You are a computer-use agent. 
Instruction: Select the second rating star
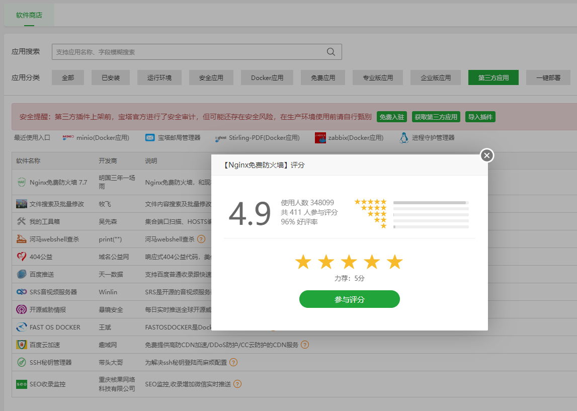click(326, 262)
